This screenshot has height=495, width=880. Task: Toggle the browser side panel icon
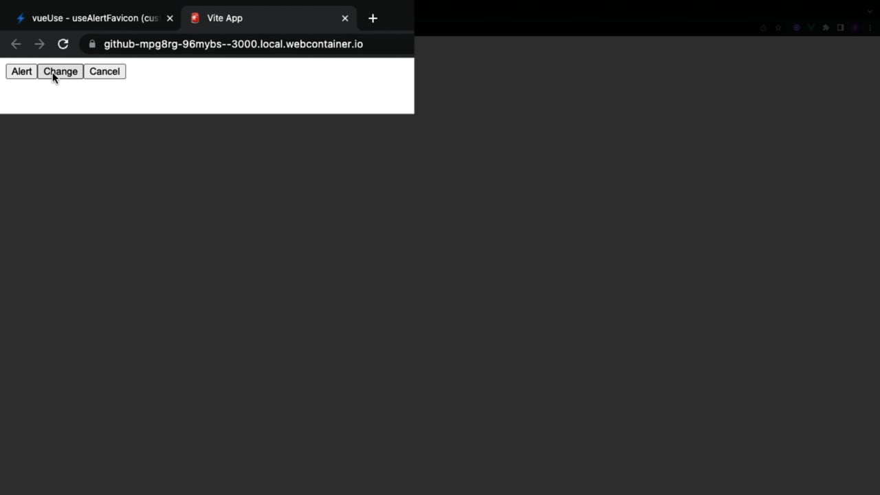[840, 28]
